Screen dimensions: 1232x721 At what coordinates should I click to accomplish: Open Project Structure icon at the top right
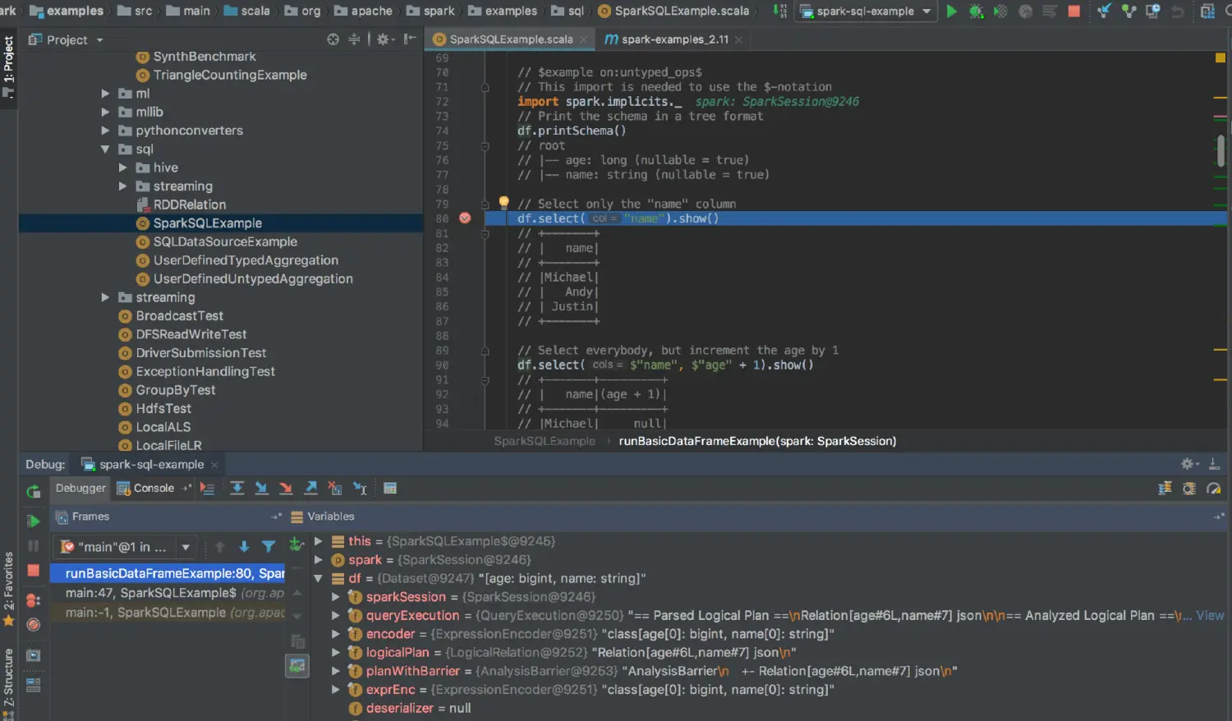[x=1207, y=11]
